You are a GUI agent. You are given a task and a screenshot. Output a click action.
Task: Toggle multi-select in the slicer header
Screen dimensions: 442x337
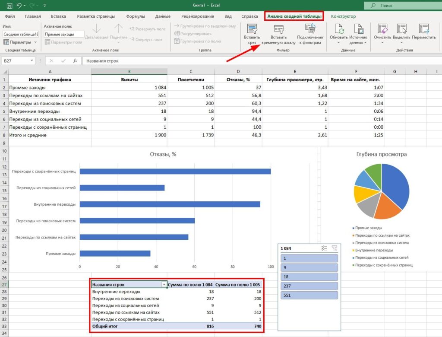pyautogui.click(x=324, y=248)
